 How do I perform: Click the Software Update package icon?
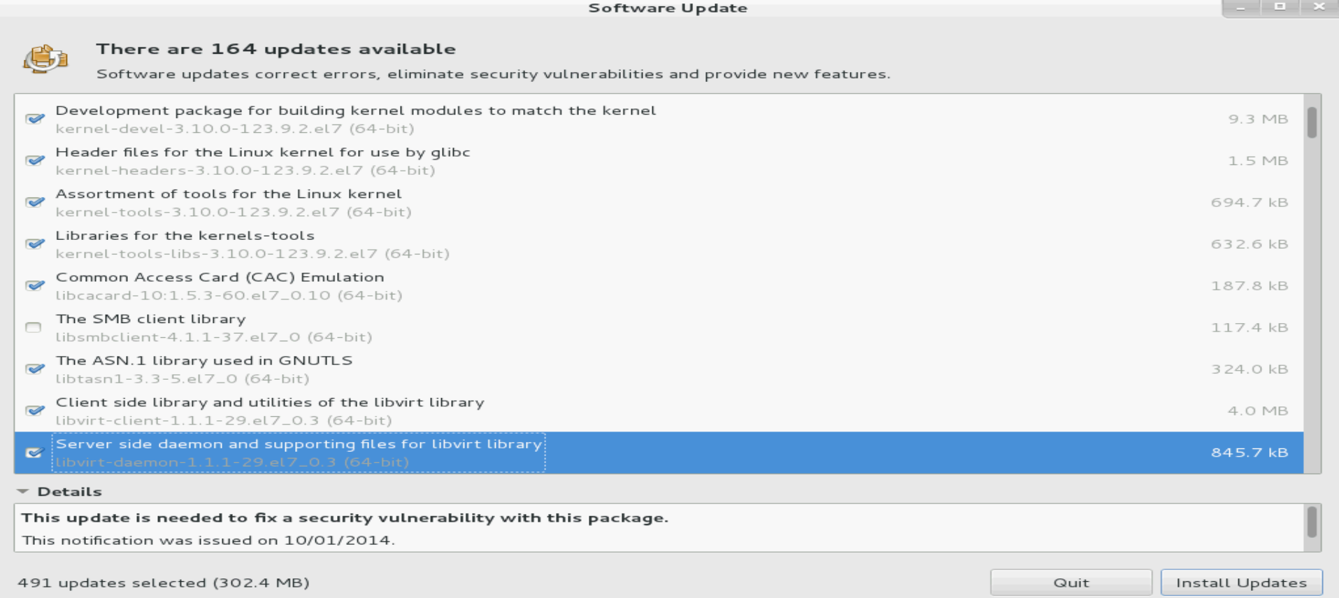tap(45, 59)
